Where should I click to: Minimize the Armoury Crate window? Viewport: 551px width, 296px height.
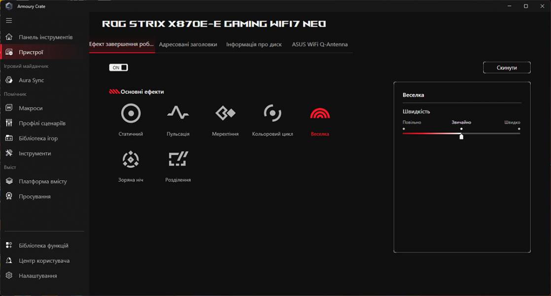coord(510,6)
